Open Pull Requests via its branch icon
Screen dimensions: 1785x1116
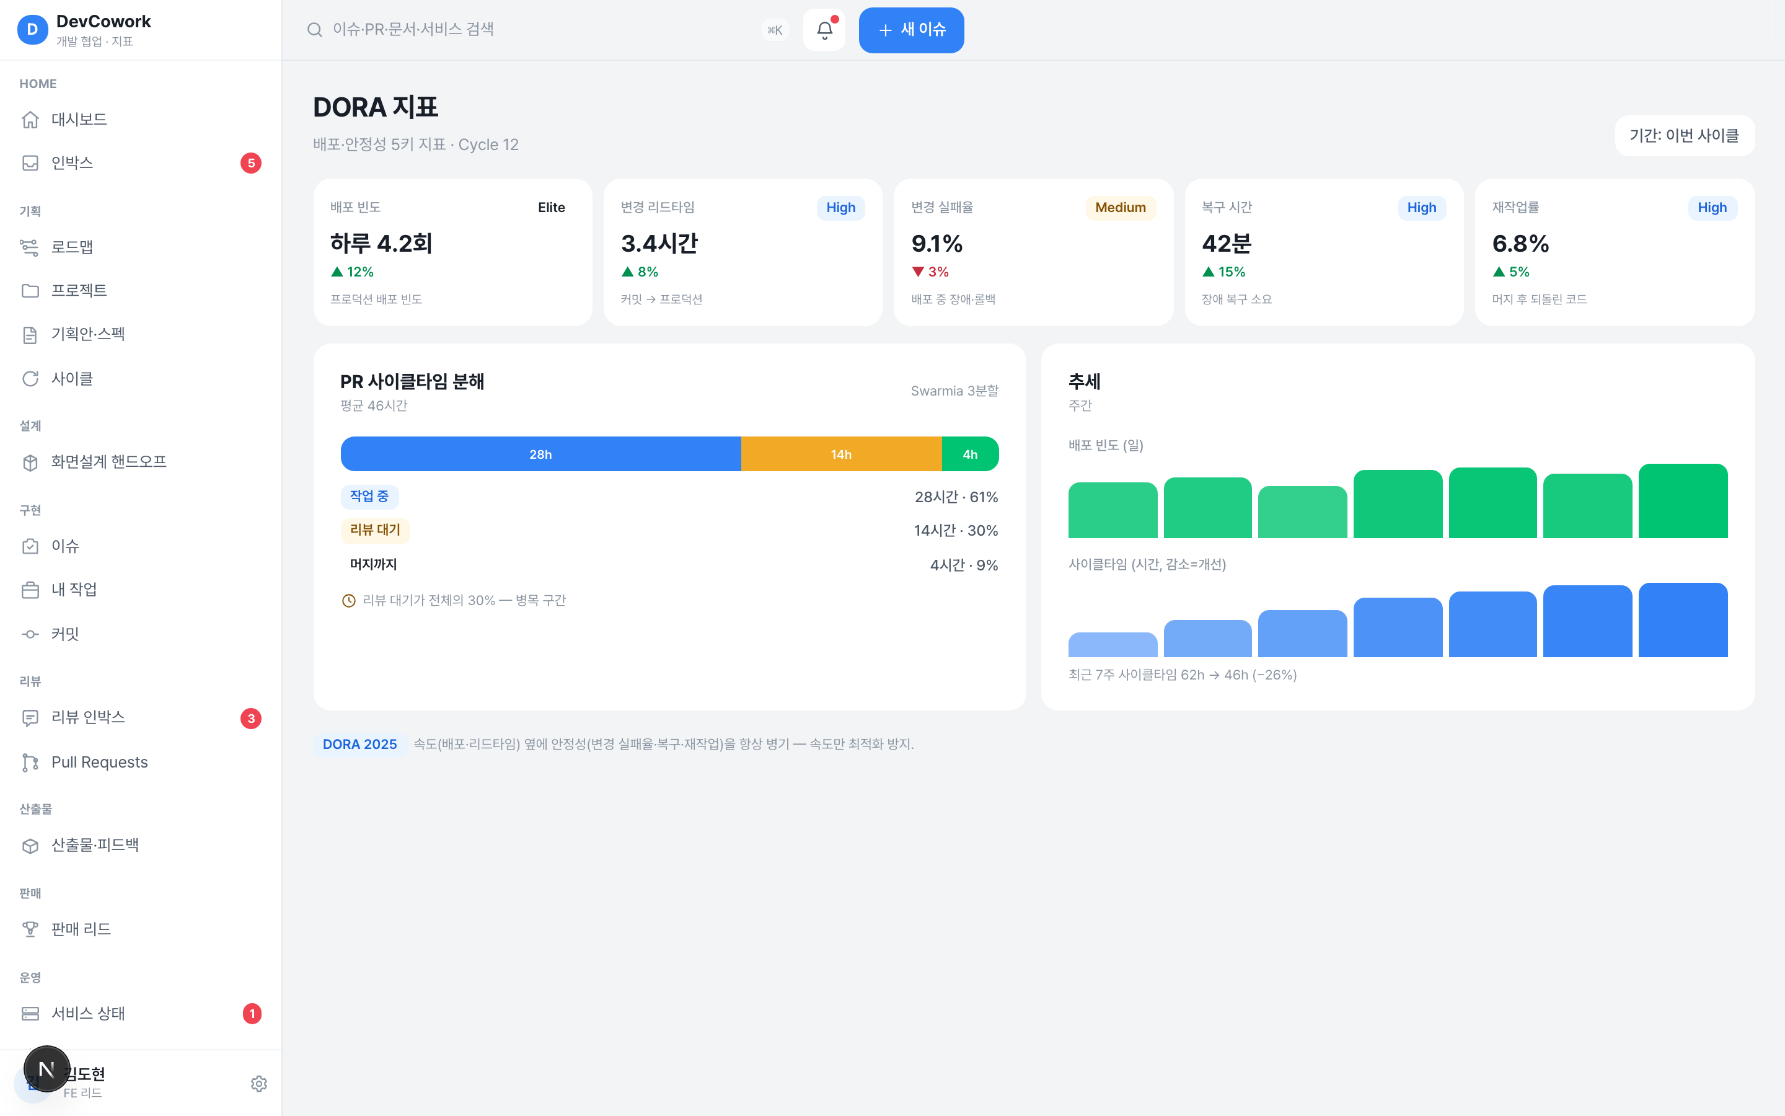tap(30, 763)
